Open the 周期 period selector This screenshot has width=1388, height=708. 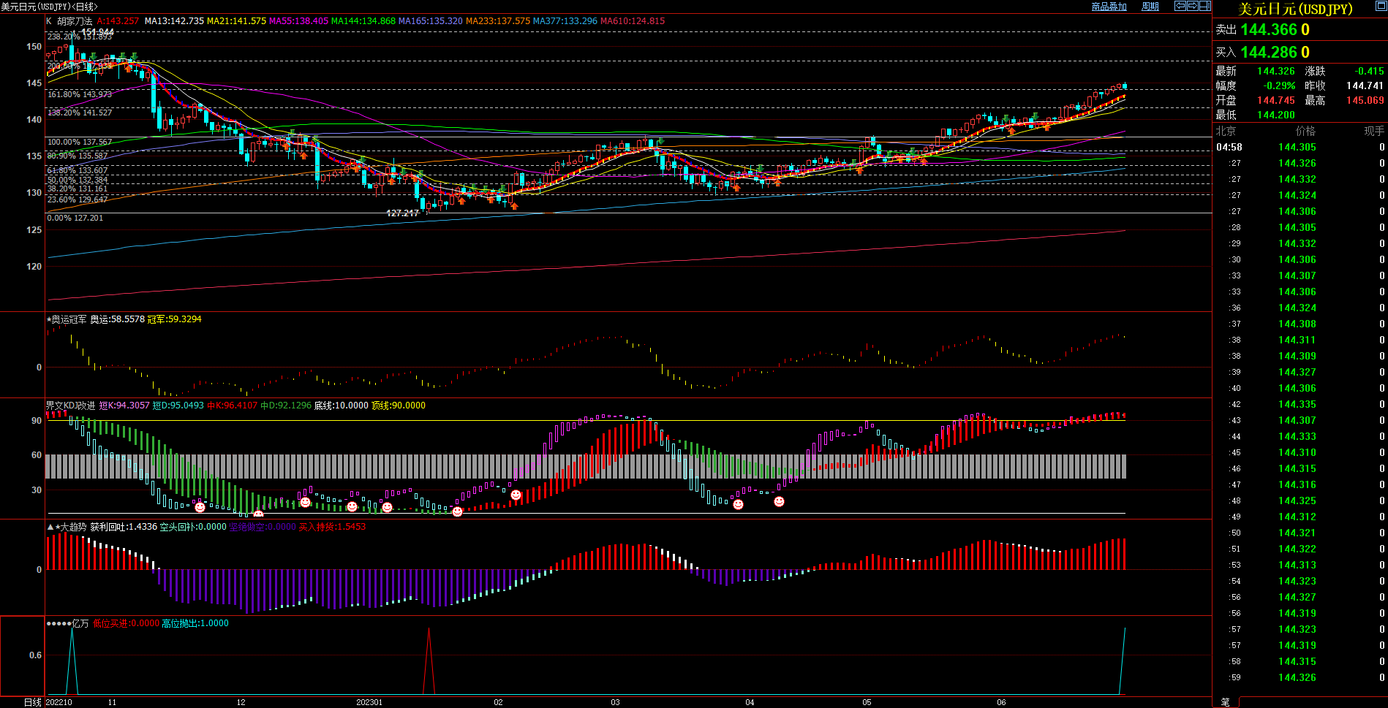[x=1150, y=7]
